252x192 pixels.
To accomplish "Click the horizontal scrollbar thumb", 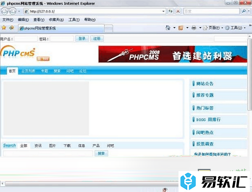I will (92, 184).
